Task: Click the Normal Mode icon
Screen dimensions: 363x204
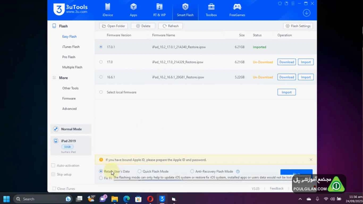Action: pyautogui.click(x=56, y=129)
